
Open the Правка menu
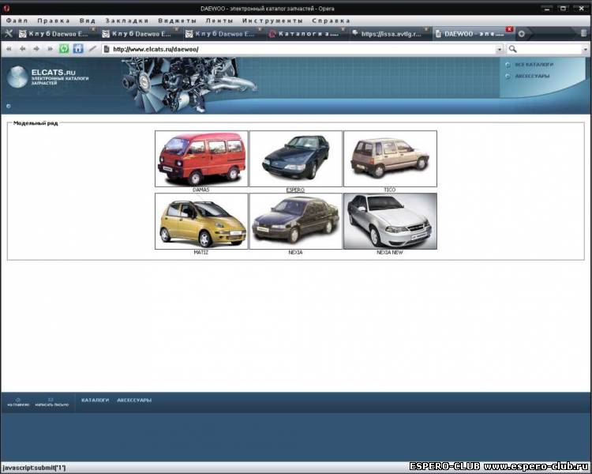point(54,21)
